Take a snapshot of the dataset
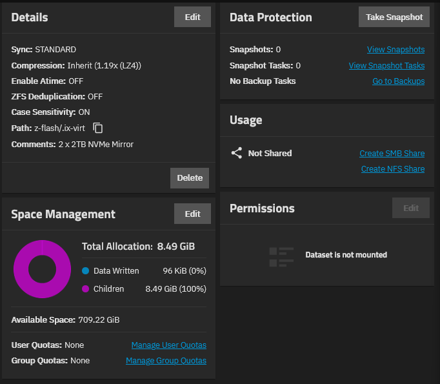The height and width of the screenshot is (384, 440). [394, 17]
